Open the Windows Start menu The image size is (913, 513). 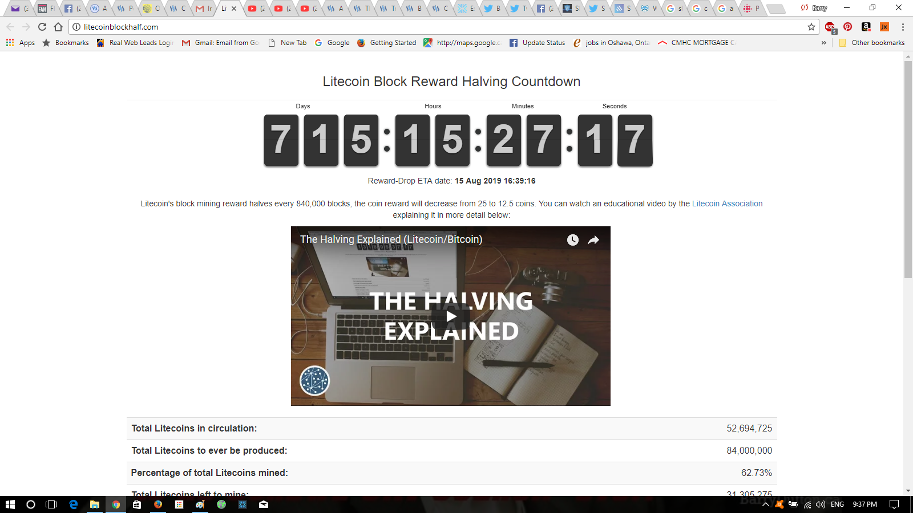10,504
